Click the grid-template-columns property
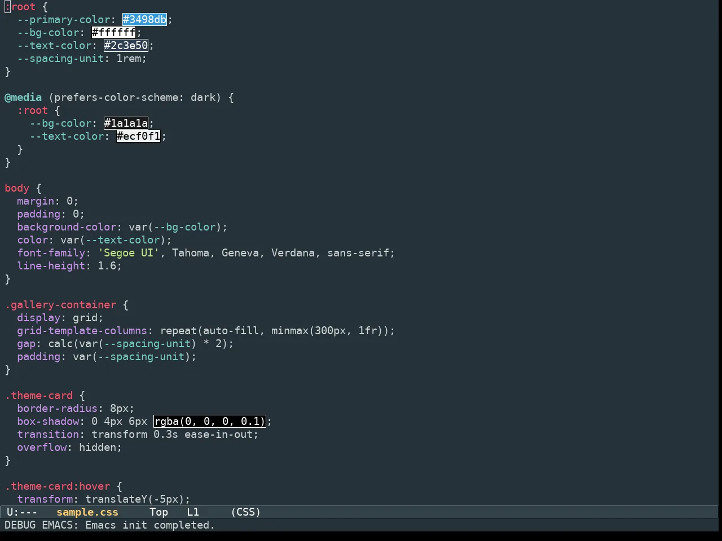This screenshot has height=541, width=722. [82, 331]
